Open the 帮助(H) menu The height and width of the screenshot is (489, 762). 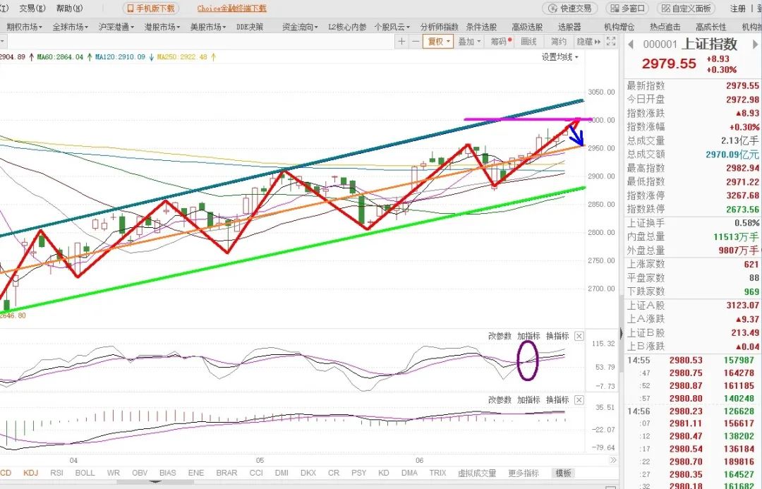(x=69, y=8)
